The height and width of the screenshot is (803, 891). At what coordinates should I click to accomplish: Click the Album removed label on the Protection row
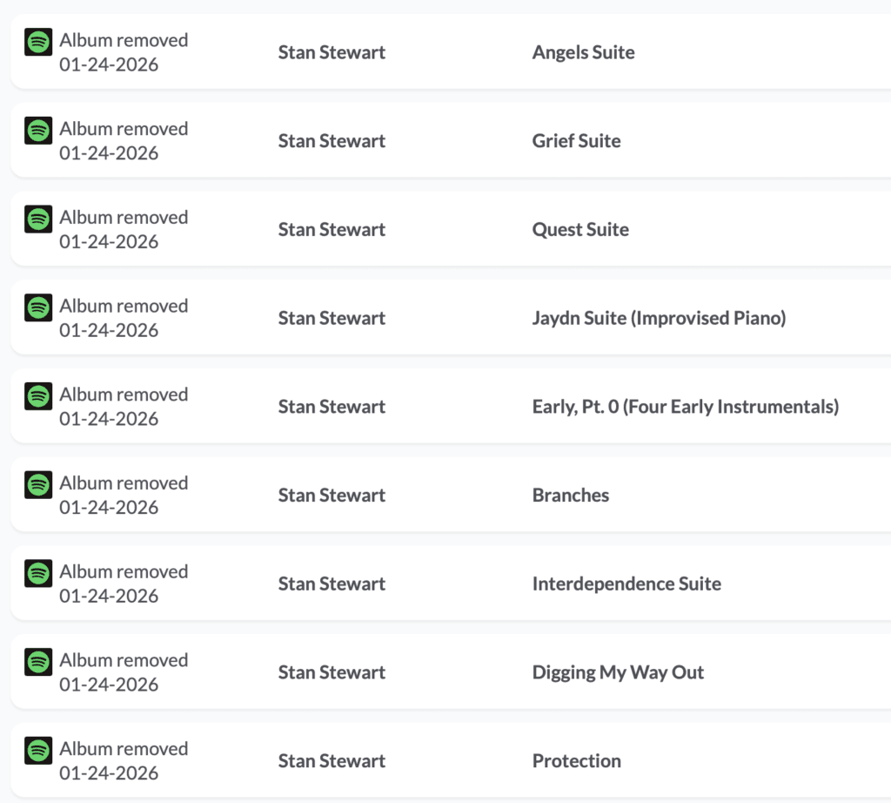[x=124, y=748]
